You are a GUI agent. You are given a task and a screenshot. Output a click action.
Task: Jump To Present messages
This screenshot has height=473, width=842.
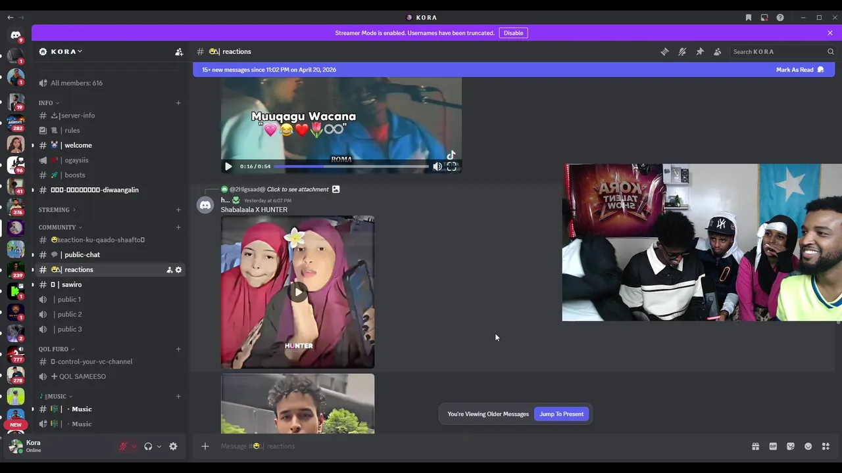(561, 414)
